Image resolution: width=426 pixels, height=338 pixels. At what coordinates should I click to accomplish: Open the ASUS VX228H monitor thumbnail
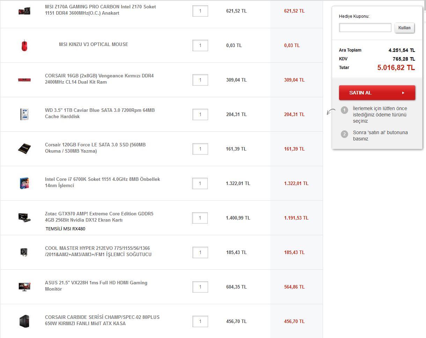pos(25,286)
